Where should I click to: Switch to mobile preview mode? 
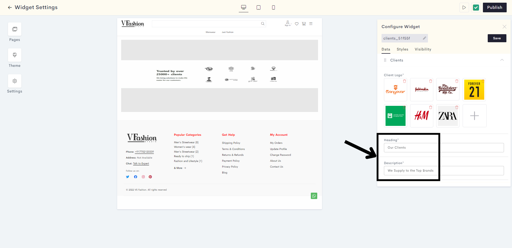(273, 7)
